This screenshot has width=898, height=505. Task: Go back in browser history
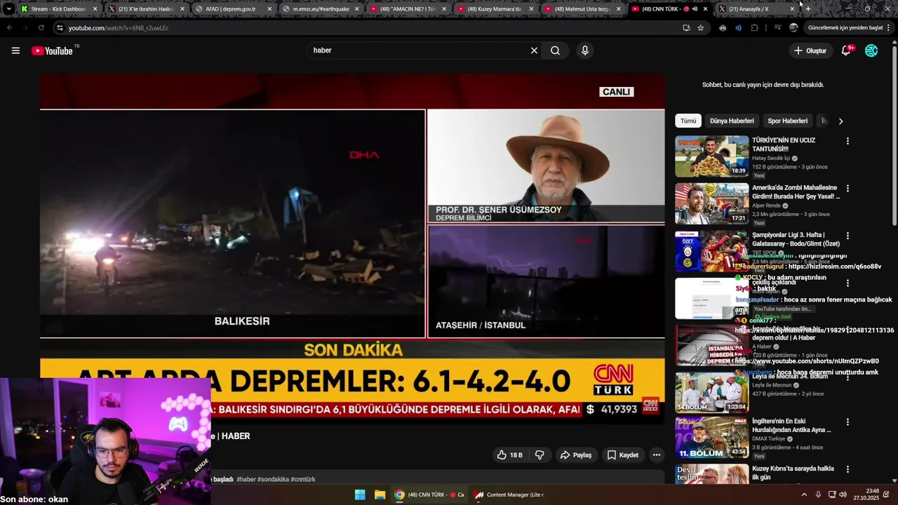tap(9, 28)
